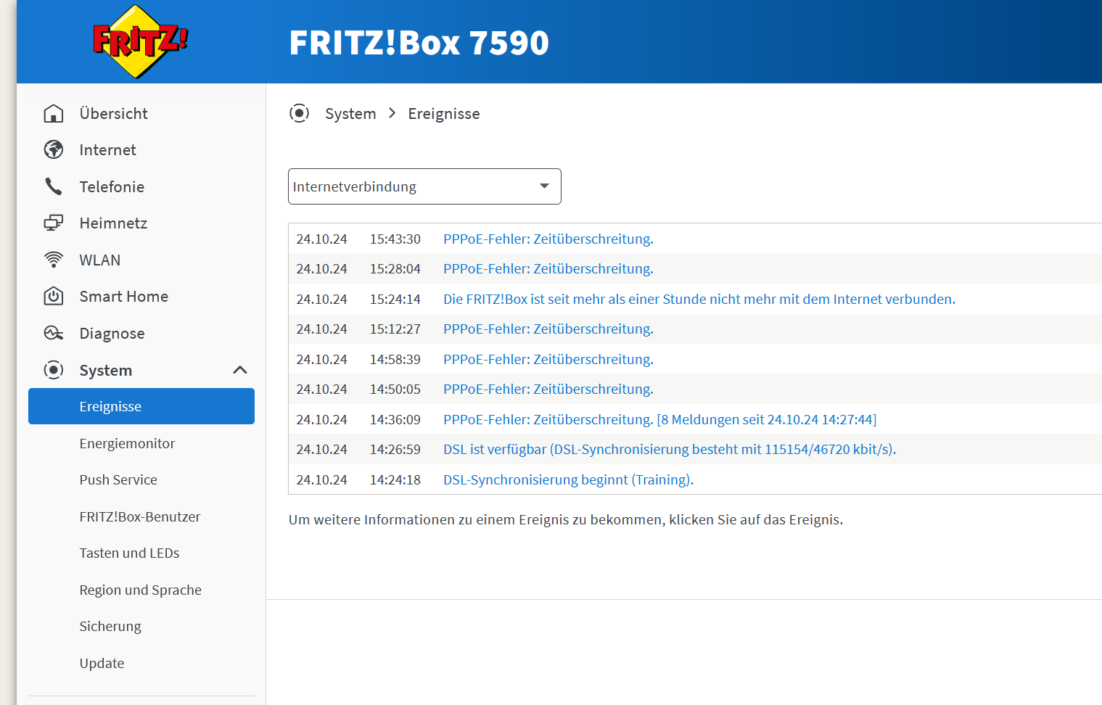Click the time 14:24:18

pos(395,479)
